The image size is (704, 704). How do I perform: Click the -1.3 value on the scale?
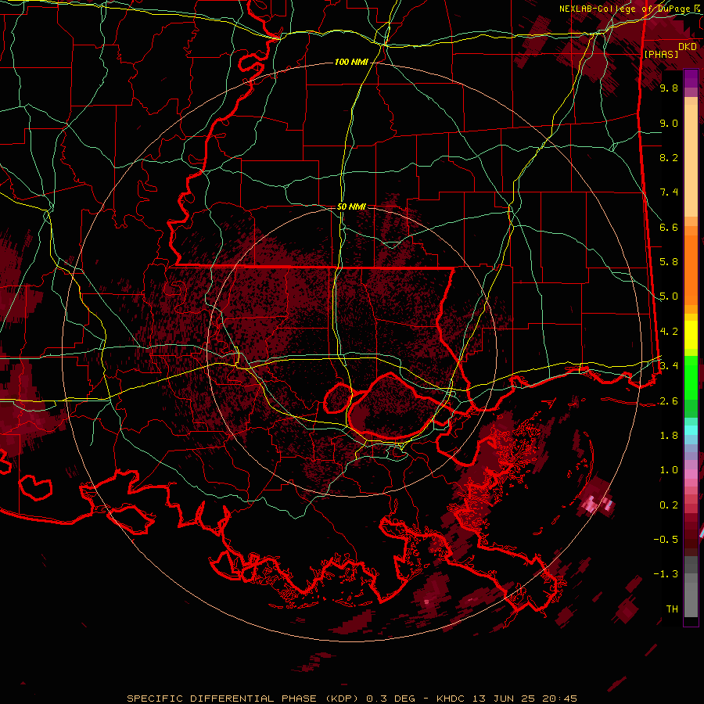point(666,574)
